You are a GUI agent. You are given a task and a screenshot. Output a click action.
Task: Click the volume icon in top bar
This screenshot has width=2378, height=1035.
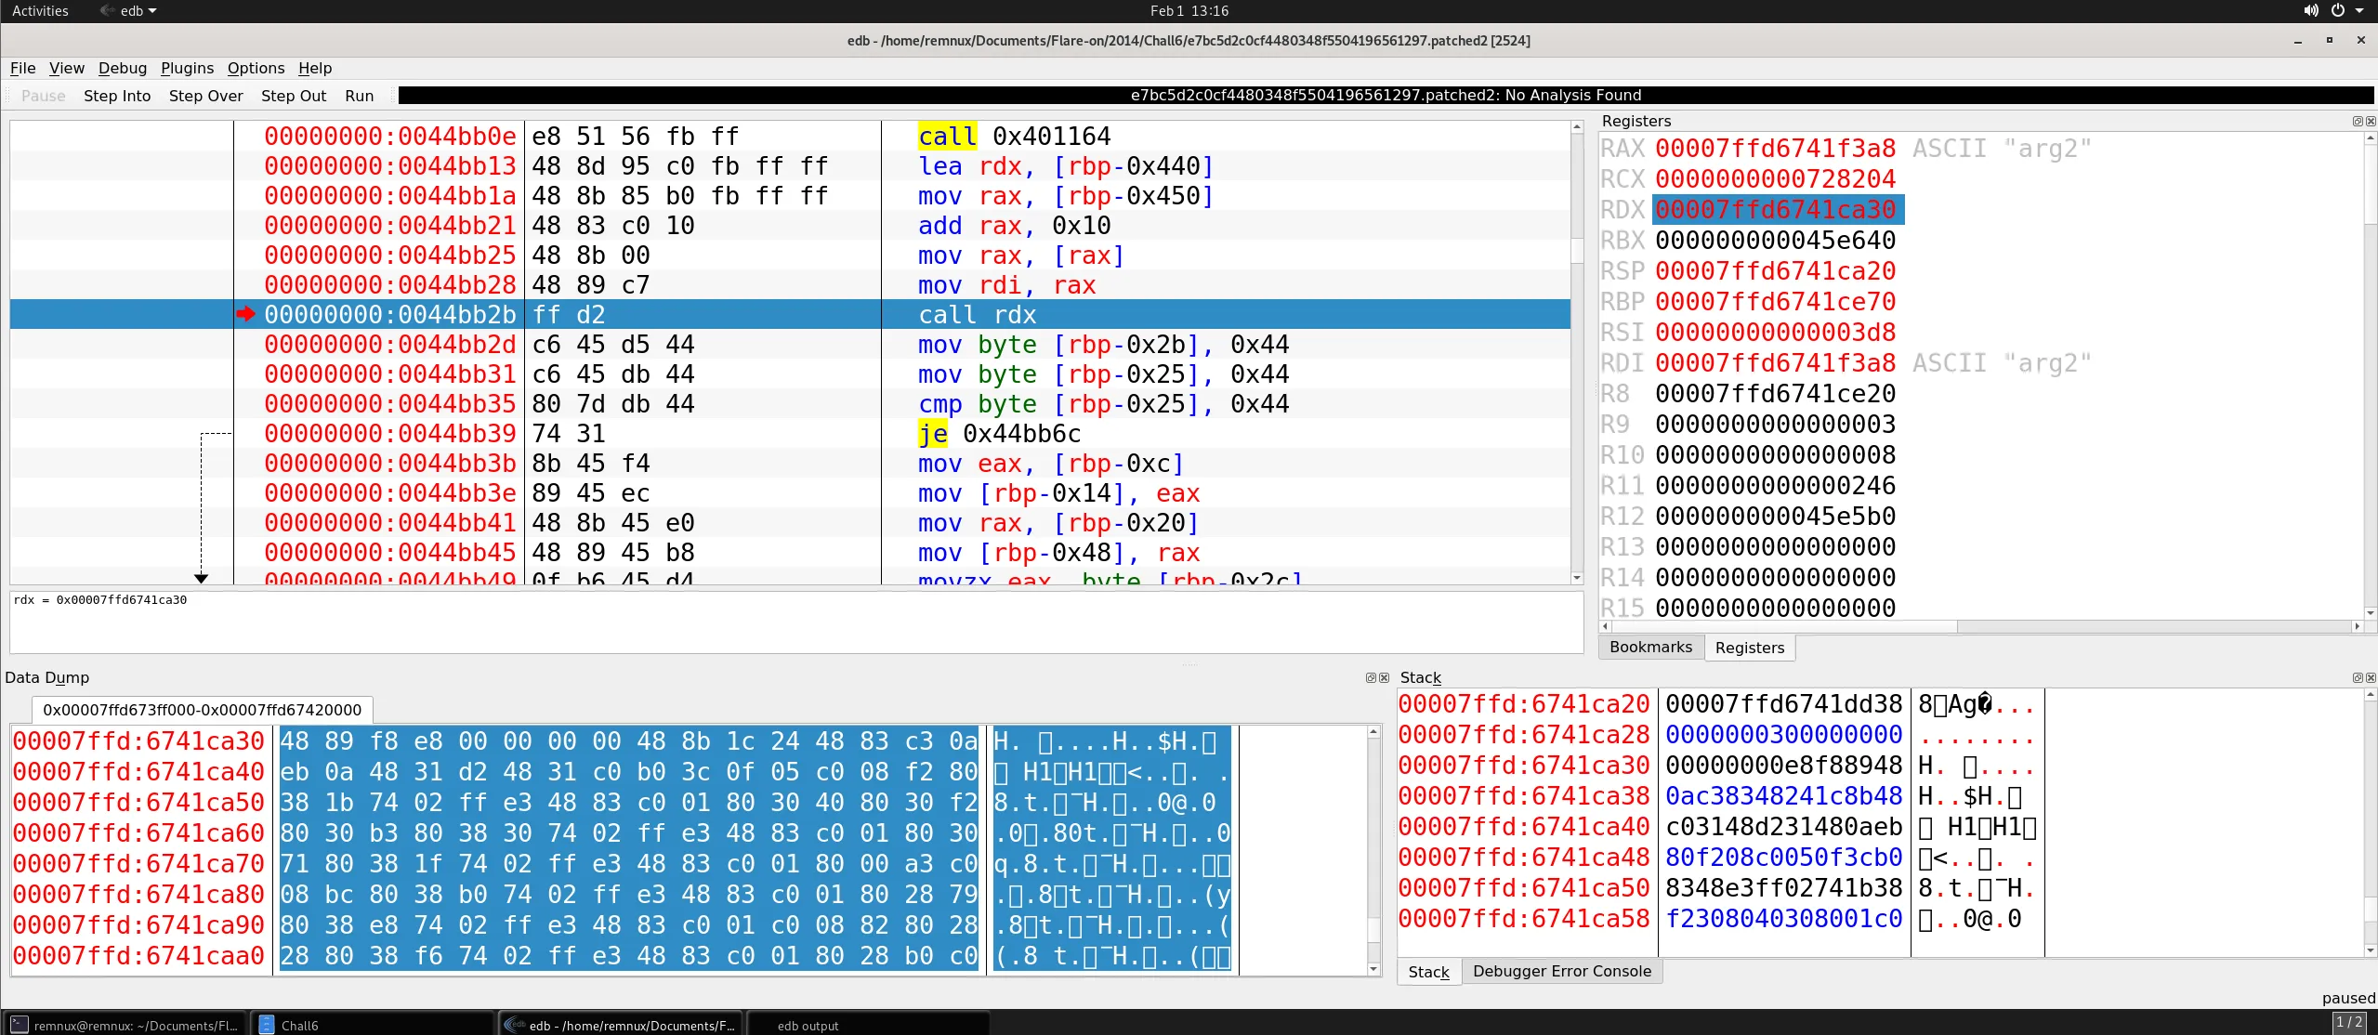pyautogui.click(x=2310, y=11)
